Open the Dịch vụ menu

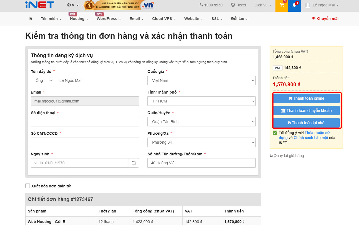tap(261, 5)
